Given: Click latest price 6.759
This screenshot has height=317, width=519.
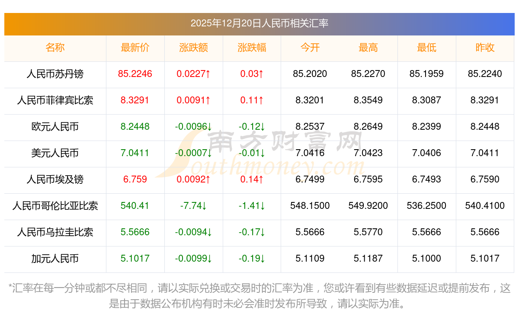Looking at the screenshot, I should 135,179.
